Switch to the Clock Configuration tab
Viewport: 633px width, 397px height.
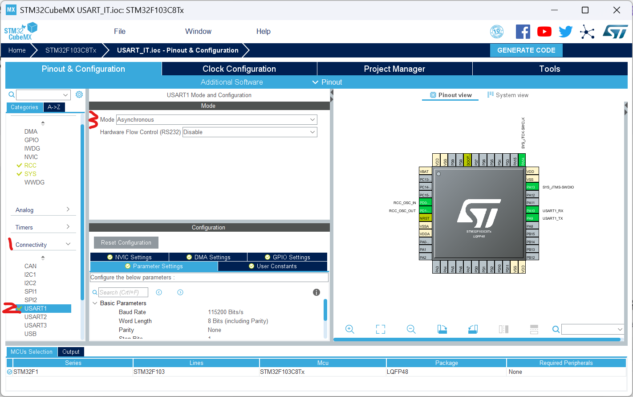(239, 69)
